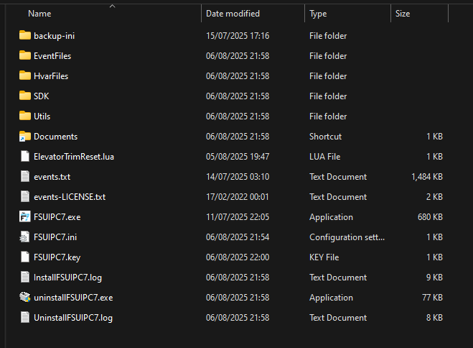This screenshot has width=473, height=348.
Task: Sort files by the Name column
Action: coord(39,14)
